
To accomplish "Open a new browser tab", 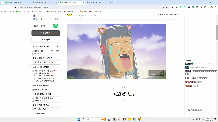I will click(x=114, y=2).
